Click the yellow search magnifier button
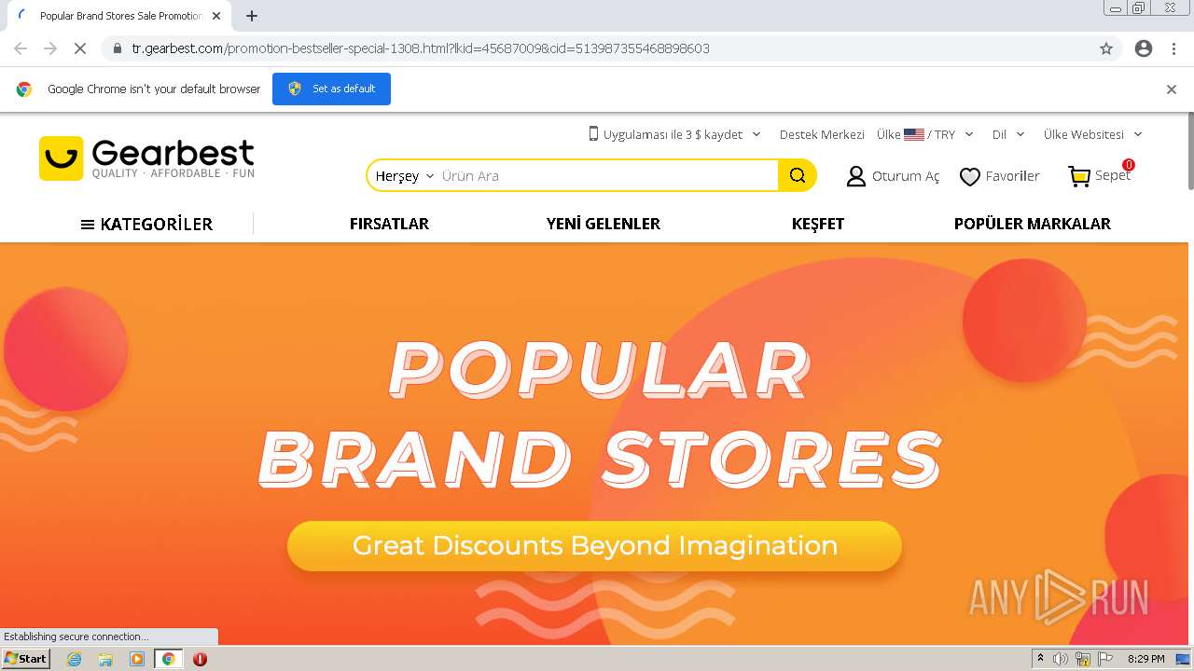Screen dimensions: 1194x671 (x=797, y=175)
